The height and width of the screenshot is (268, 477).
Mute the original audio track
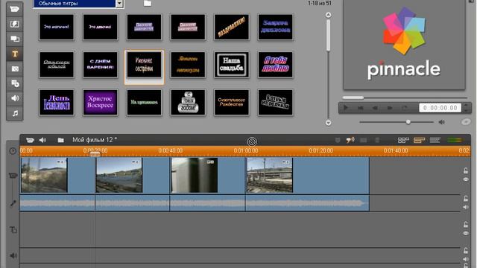[x=466, y=207]
